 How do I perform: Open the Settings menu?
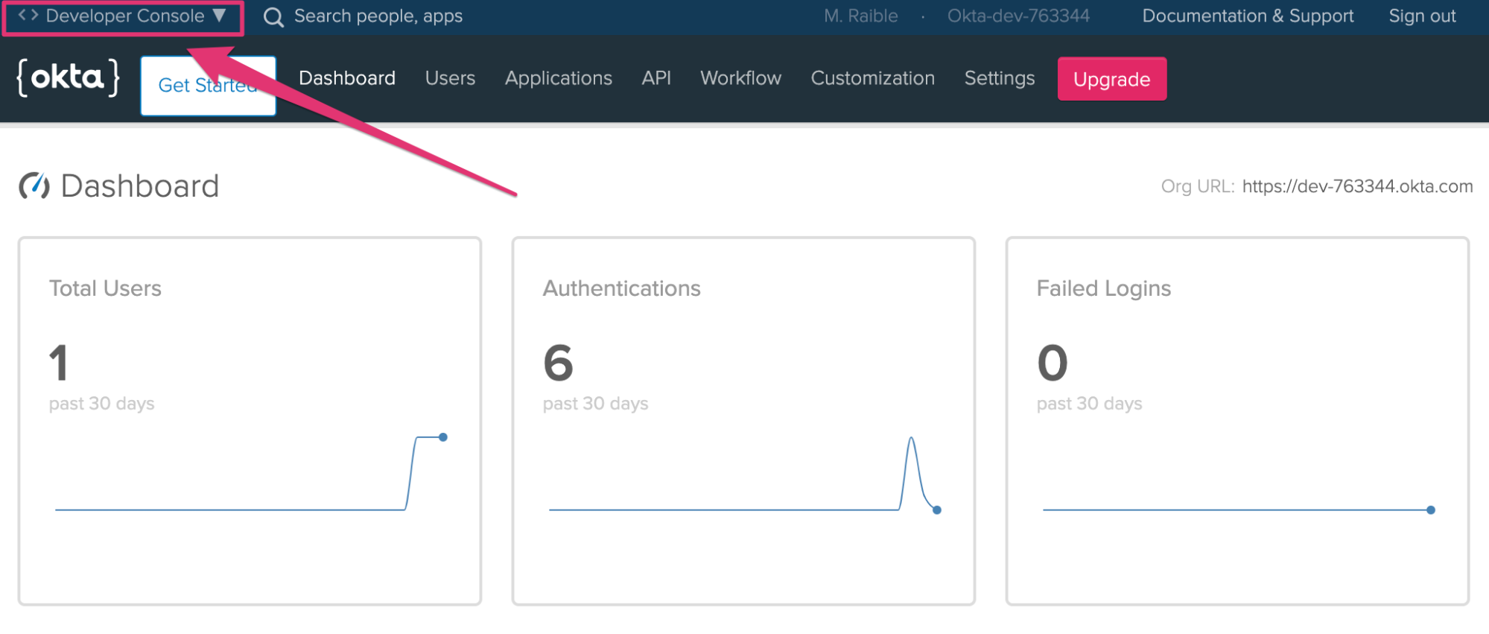1000,78
